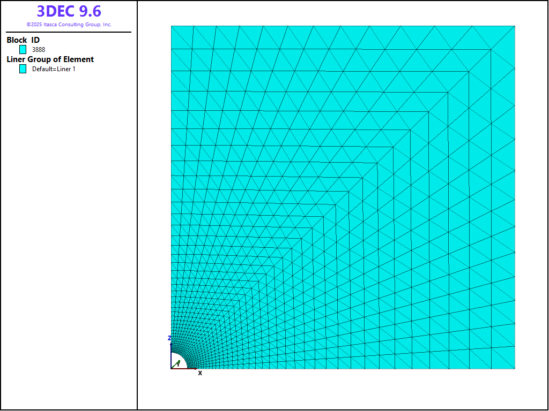549x411 pixels.
Task: Click the Y axis letter inside the tunnel
Action: pos(177,363)
